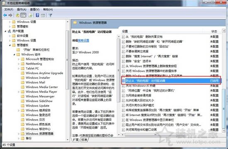Collapse the 用户配置 tree node

click(x=5, y=31)
